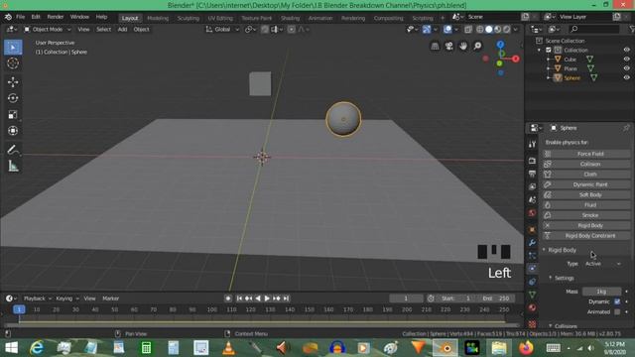Open the Playback dropdown in timeline
The width and height of the screenshot is (635, 357).
coord(38,298)
